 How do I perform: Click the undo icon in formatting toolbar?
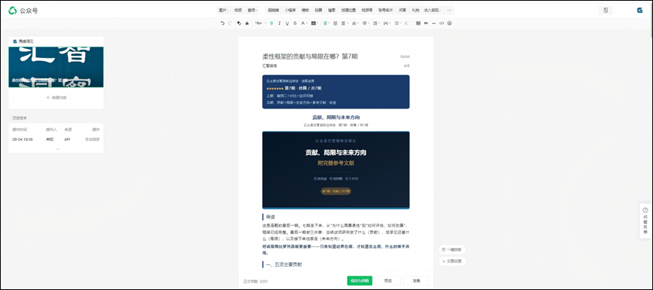(222, 23)
